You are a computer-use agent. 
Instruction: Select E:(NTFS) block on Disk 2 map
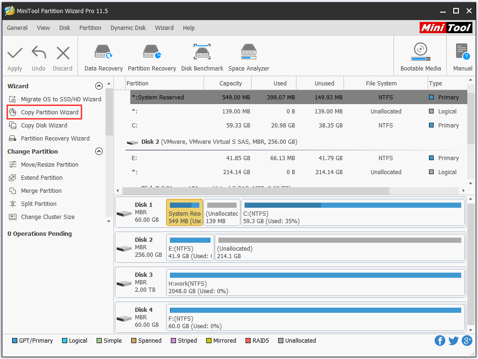click(x=190, y=247)
